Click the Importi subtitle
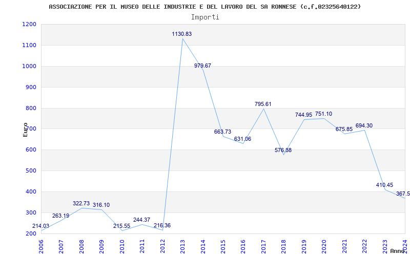This screenshot has height=256, width=410. [x=205, y=17]
